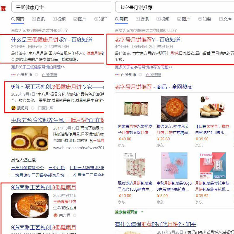Open the 知道 tab in the right search panel
Image resolution: width=234 pixels, height=234 pixels.
204,19
